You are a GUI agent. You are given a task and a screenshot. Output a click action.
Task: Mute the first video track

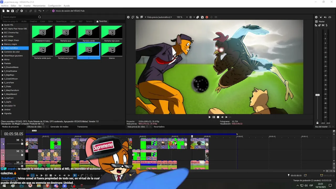click(x=18, y=140)
